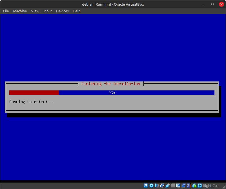Open the Help menu
Screen dimensions: 226x189
76,11
